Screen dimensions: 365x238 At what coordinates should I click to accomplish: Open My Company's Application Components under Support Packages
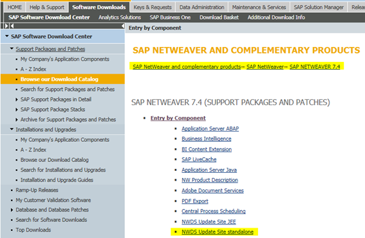coord(65,59)
